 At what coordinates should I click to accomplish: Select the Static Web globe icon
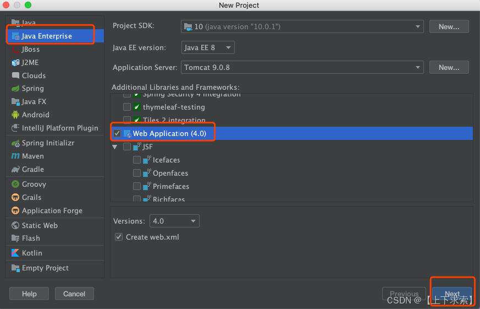[15, 225]
